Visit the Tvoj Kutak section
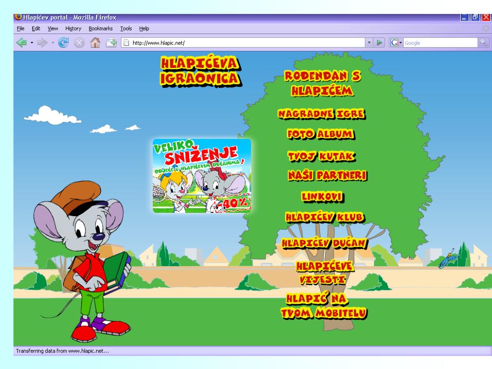 (321, 156)
